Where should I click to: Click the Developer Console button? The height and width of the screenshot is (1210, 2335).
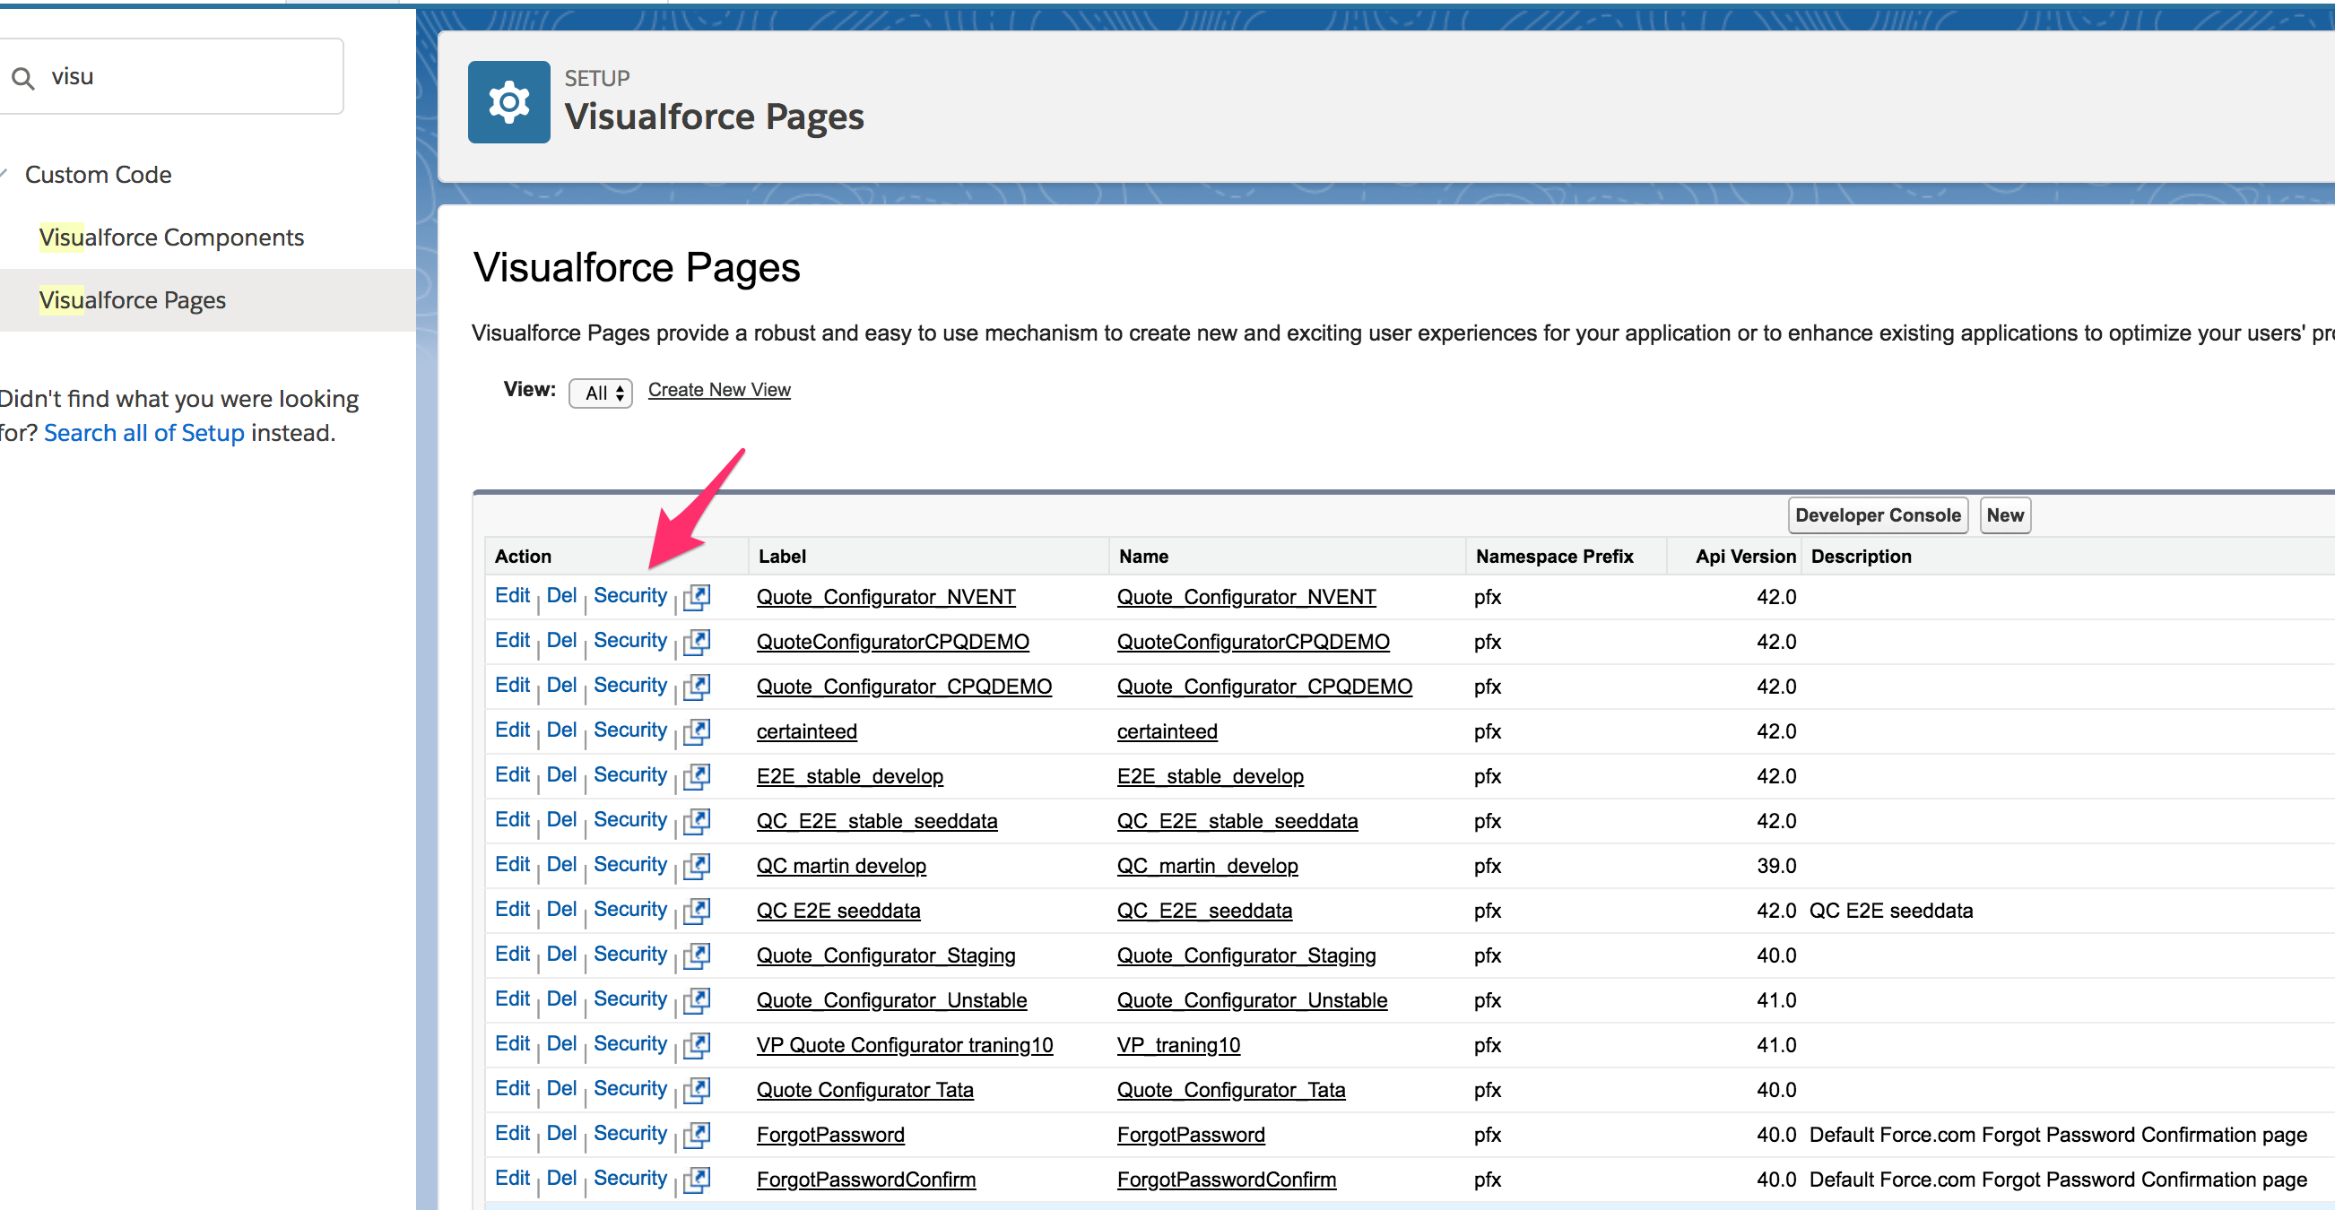coord(1878,514)
